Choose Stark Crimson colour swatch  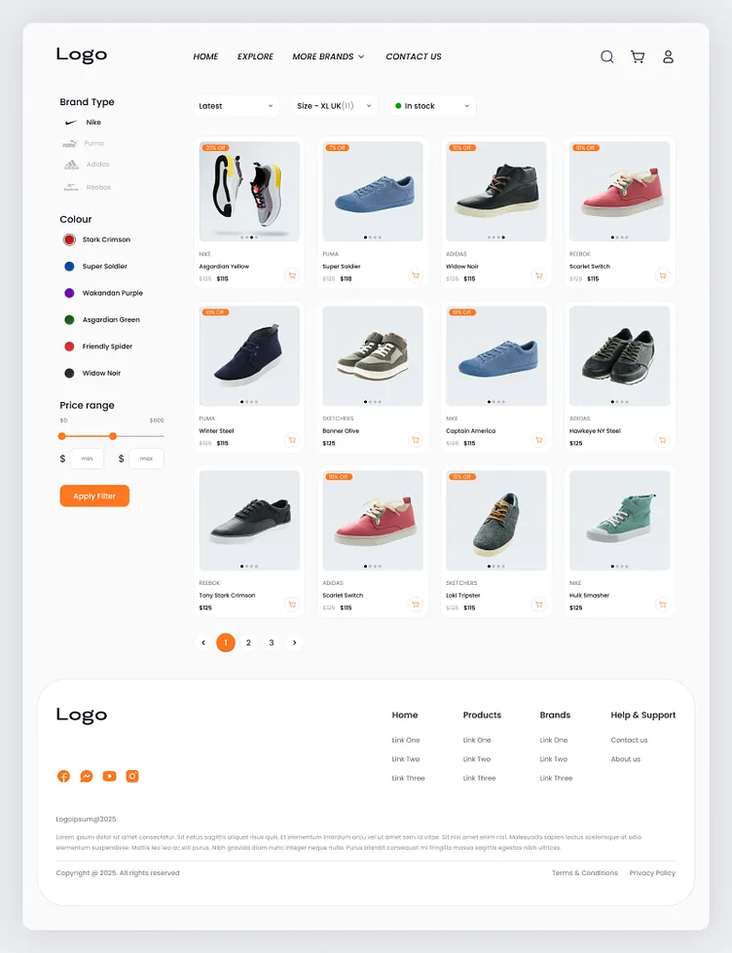[69, 239]
